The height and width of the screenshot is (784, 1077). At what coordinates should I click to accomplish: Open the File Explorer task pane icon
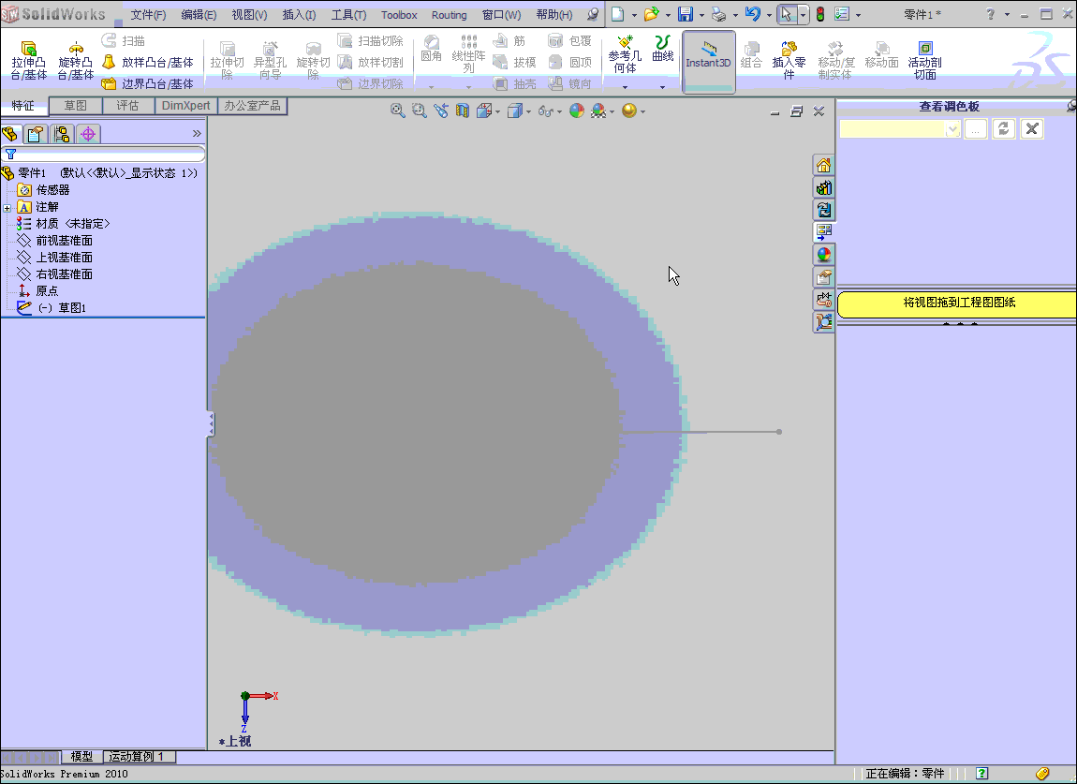coord(823,210)
